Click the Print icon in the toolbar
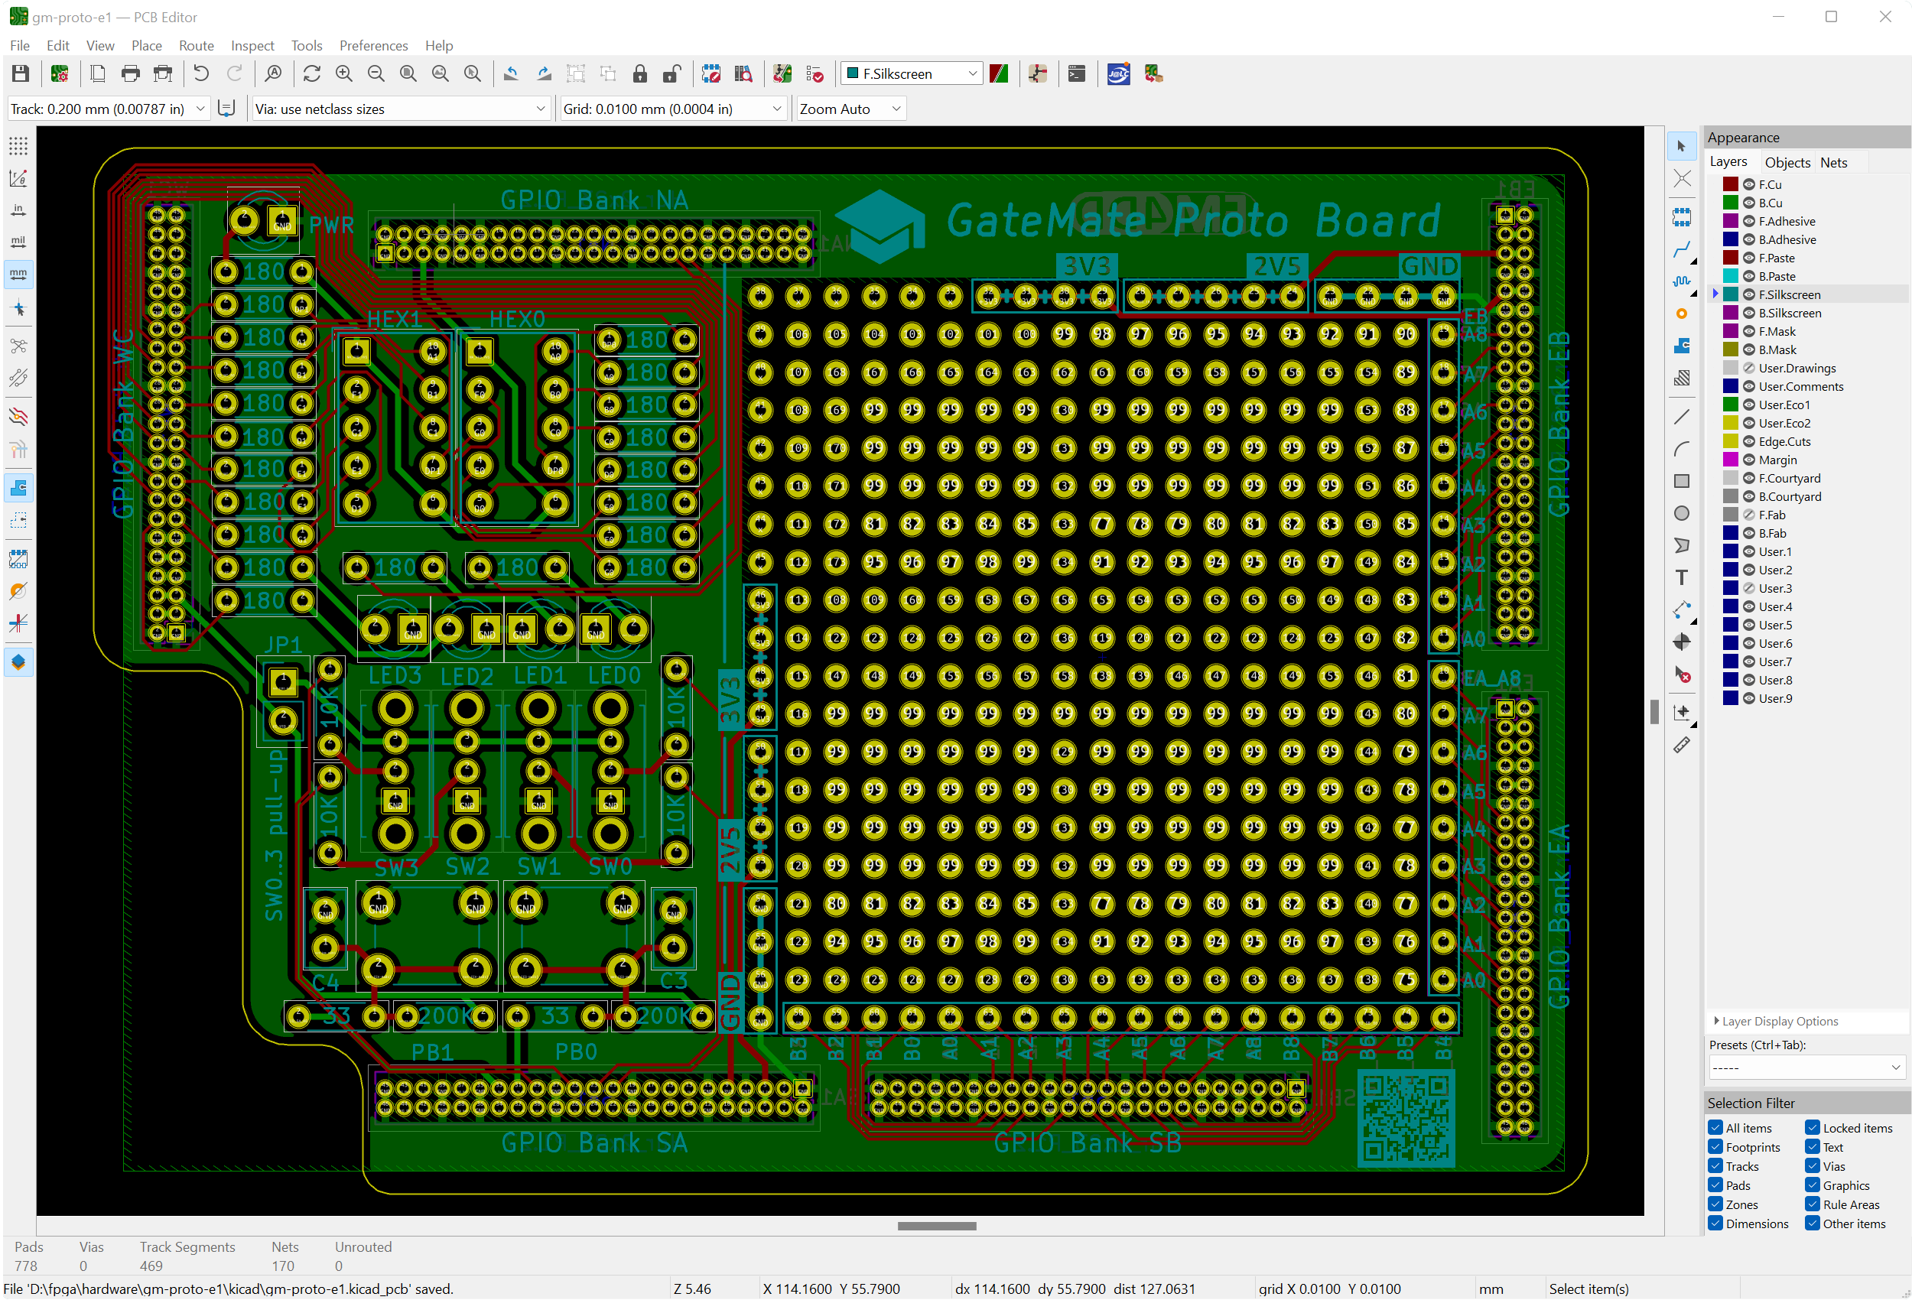1912x1300 pixels. click(130, 74)
